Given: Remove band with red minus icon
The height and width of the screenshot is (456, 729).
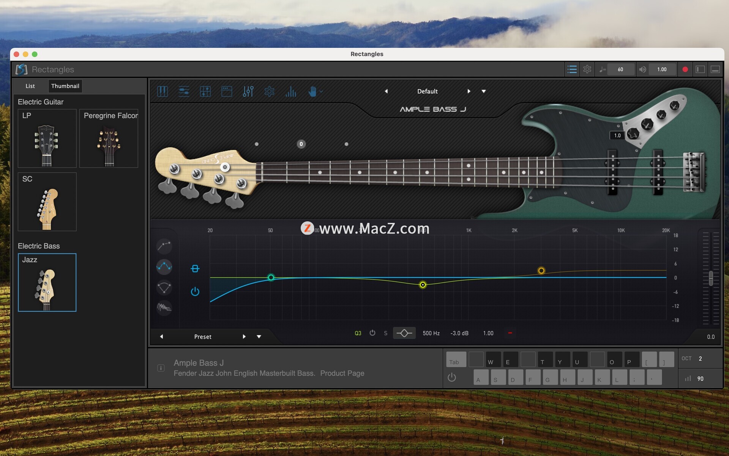Looking at the screenshot, I should (510, 333).
